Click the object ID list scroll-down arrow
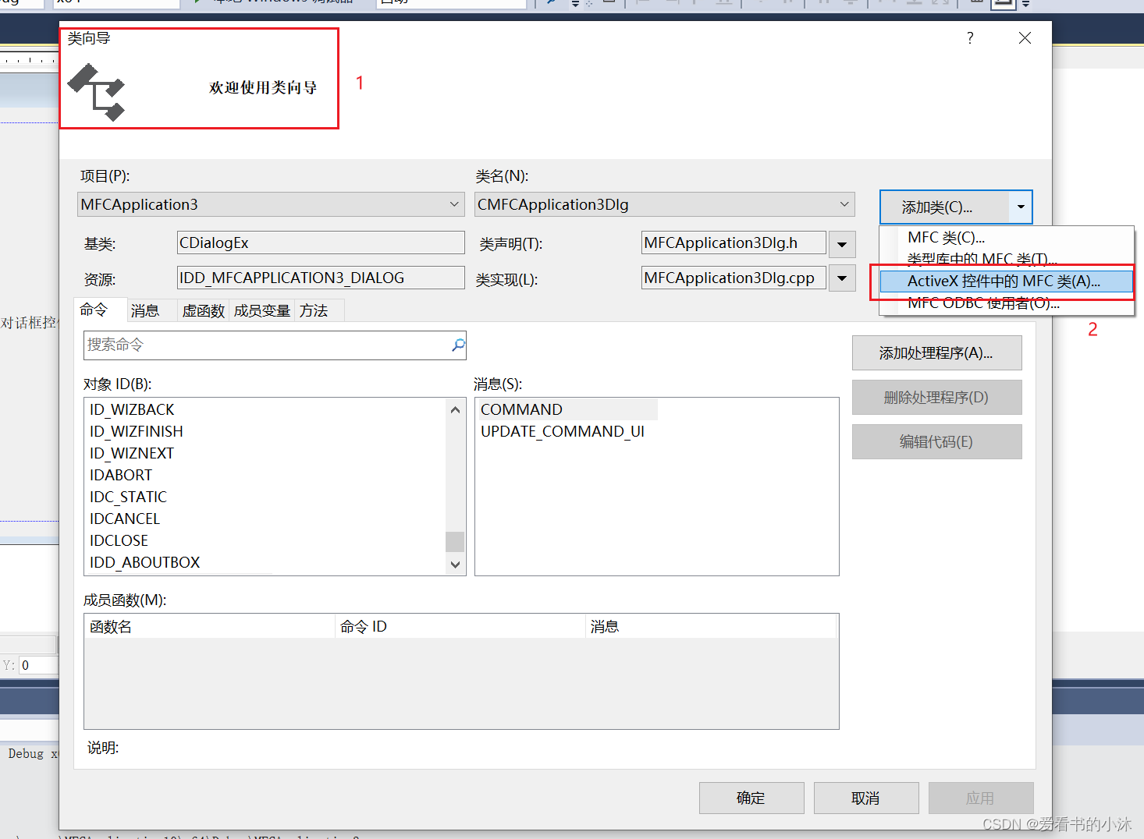This screenshot has height=839, width=1144. pos(455,565)
